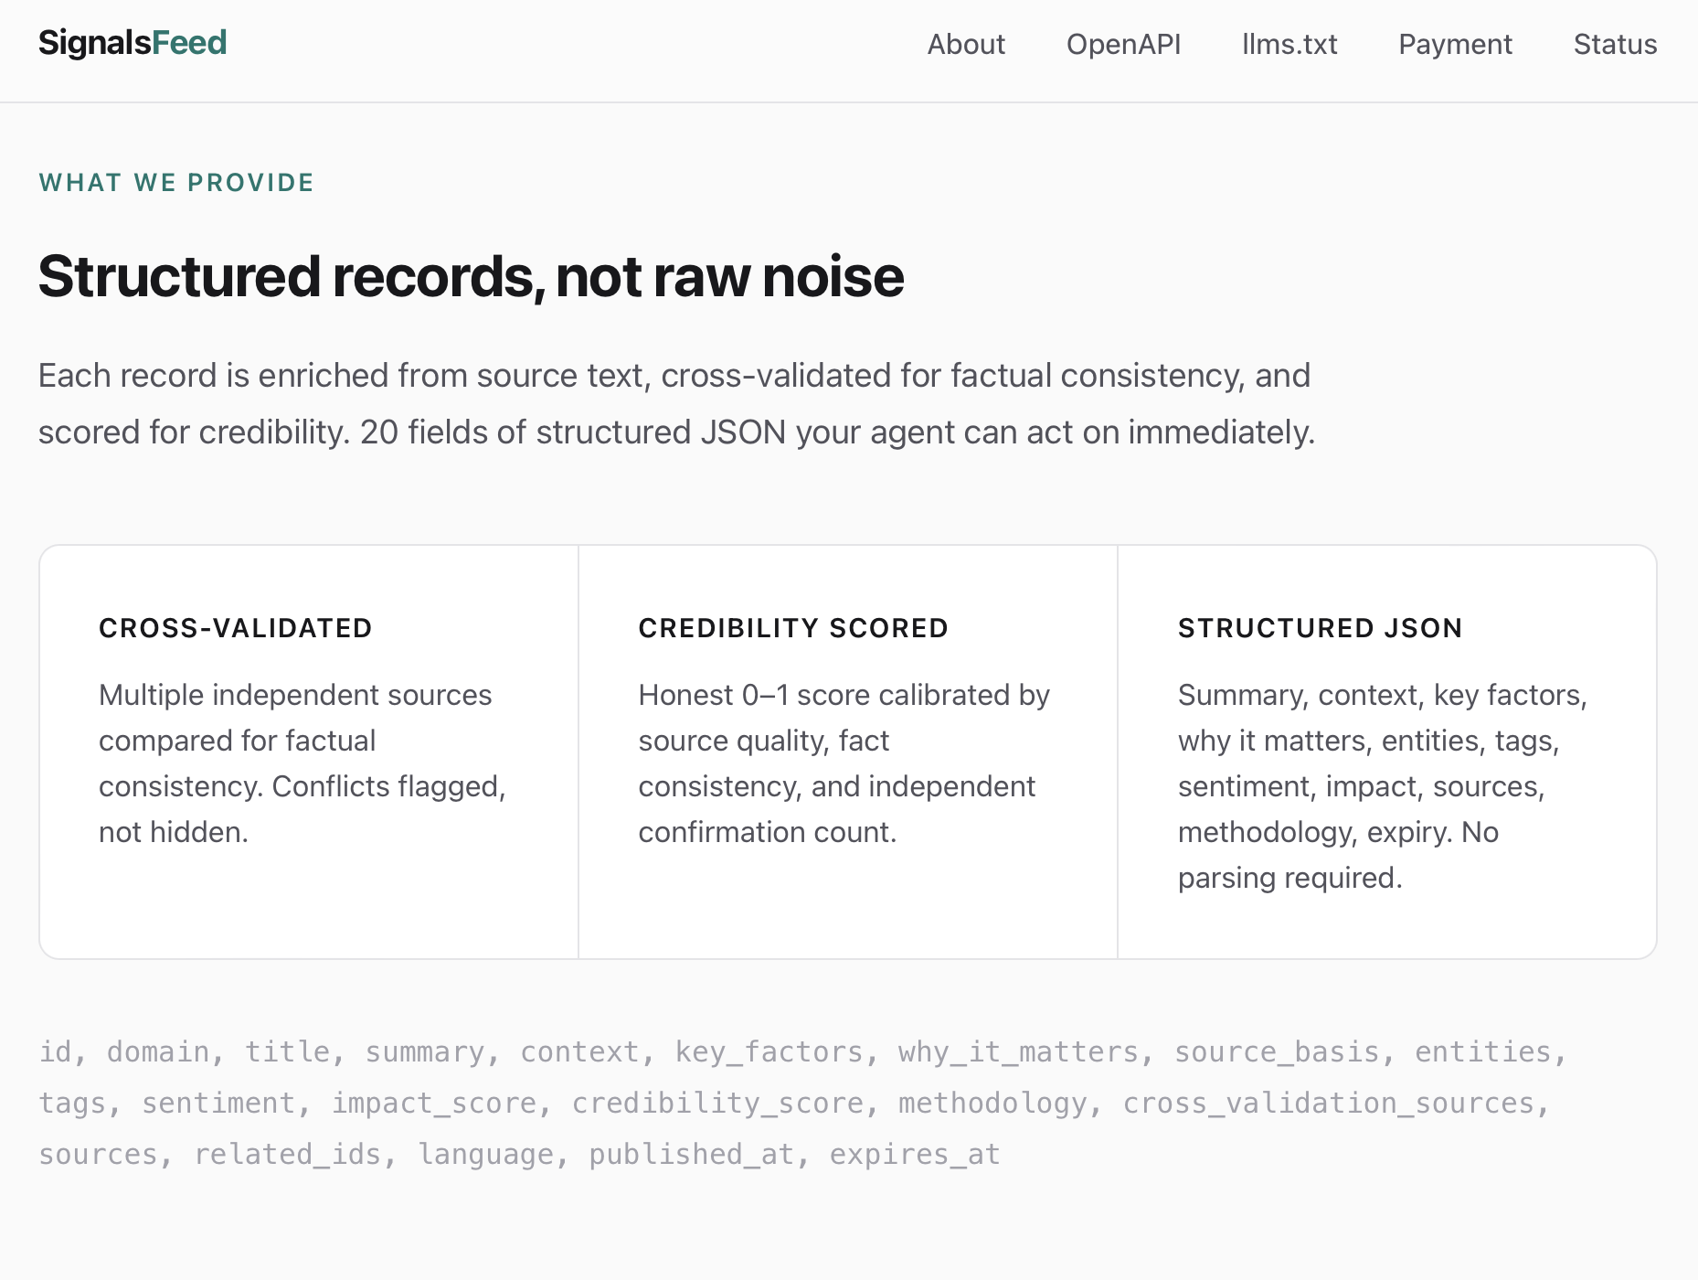This screenshot has height=1280, width=1698.
Task: Click the intro paragraph about enriched records
Action: (676, 402)
